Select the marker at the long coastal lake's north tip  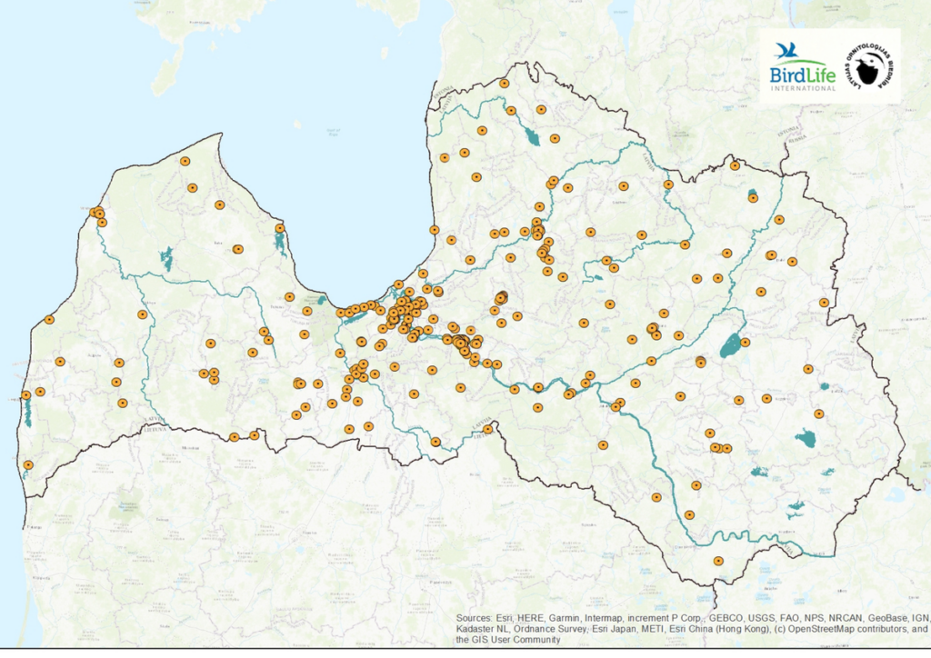tap(280, 228)
